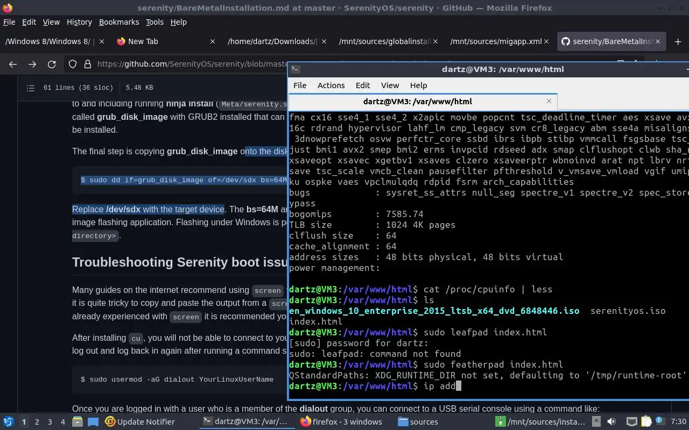Close the New Tab tab
Viewport: 689px width, 430px height.
pos(212,41)
